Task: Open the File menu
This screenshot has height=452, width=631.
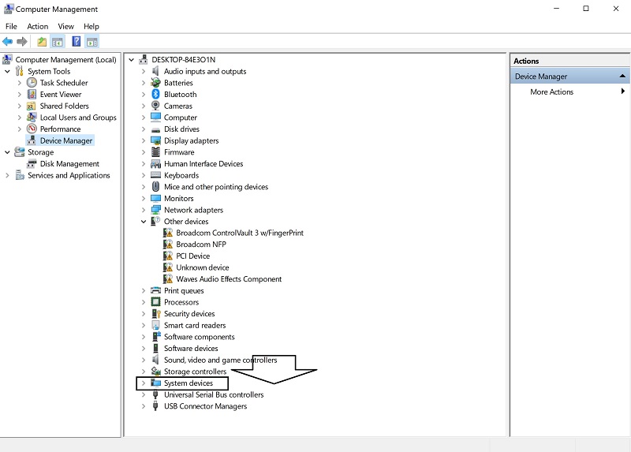Action: (11, 26)
